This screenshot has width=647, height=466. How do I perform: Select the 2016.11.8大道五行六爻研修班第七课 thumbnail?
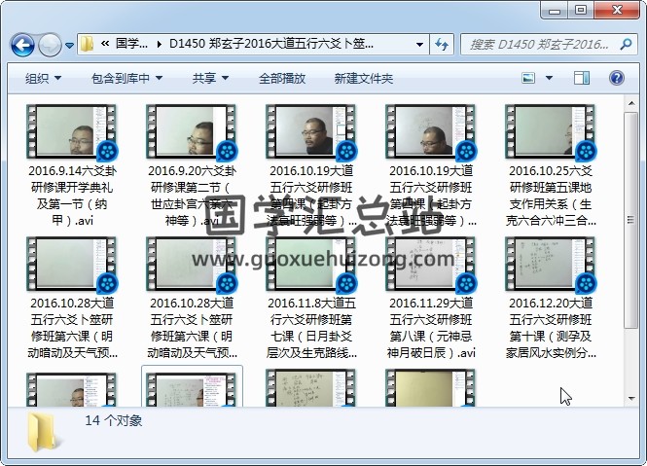(311, 264)
